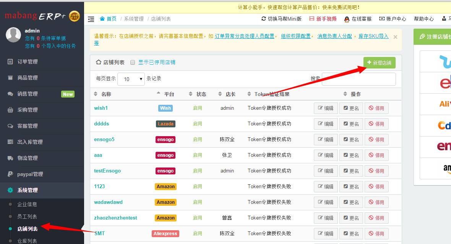Add a new store with green button
Image resolution: width=451 pixels, height=244 pixels.
click(380, 63)
